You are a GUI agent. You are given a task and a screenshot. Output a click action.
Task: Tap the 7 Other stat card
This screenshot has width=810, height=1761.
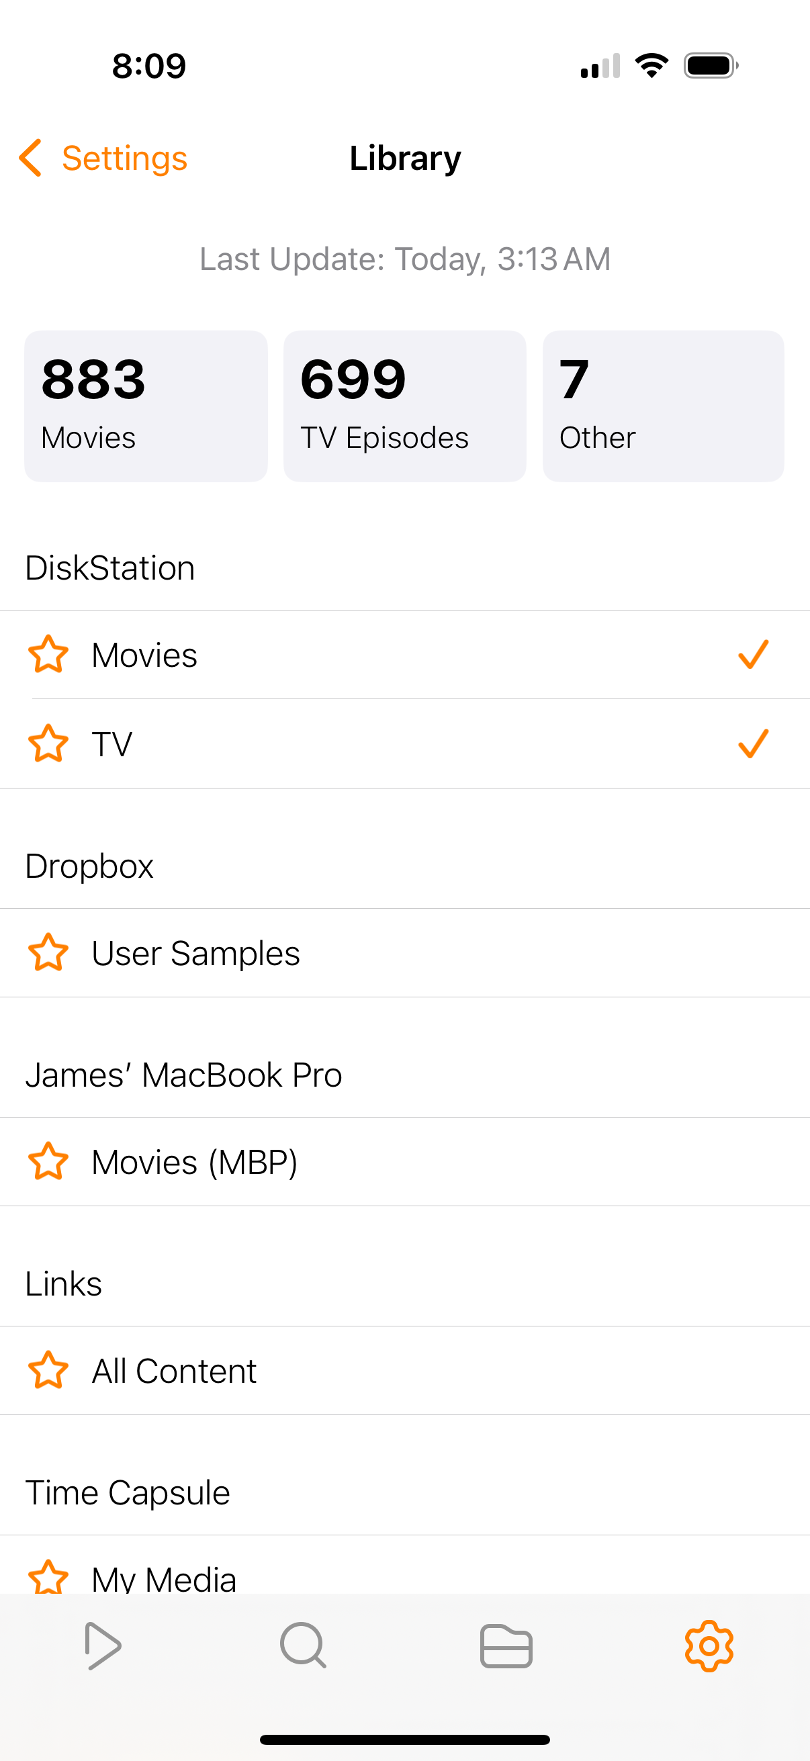[663, 406]
